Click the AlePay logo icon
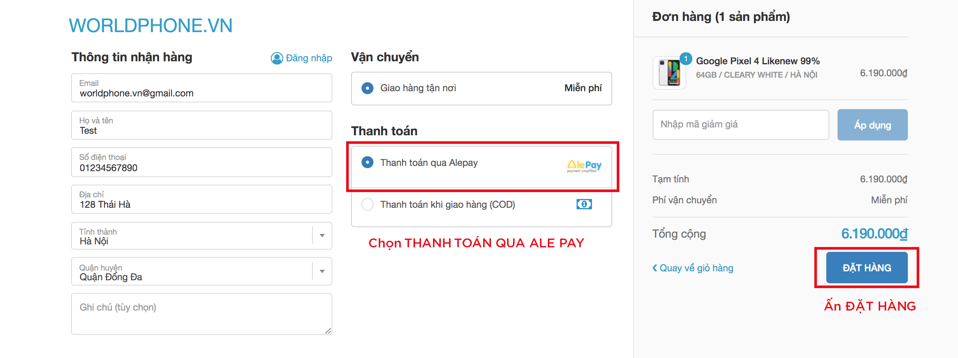 coord(584,166)
